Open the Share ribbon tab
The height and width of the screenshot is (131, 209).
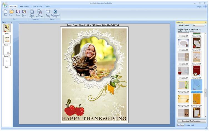click(48, 7)
